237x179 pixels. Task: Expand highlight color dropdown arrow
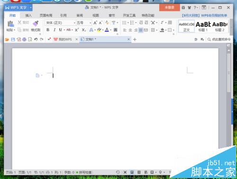coord(103,30)
